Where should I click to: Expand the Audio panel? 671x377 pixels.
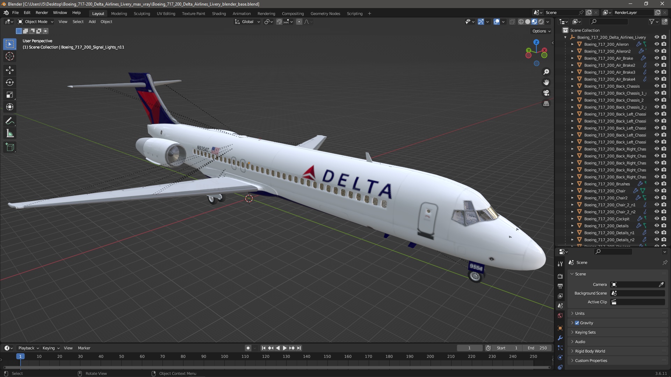tap(580, 342)
